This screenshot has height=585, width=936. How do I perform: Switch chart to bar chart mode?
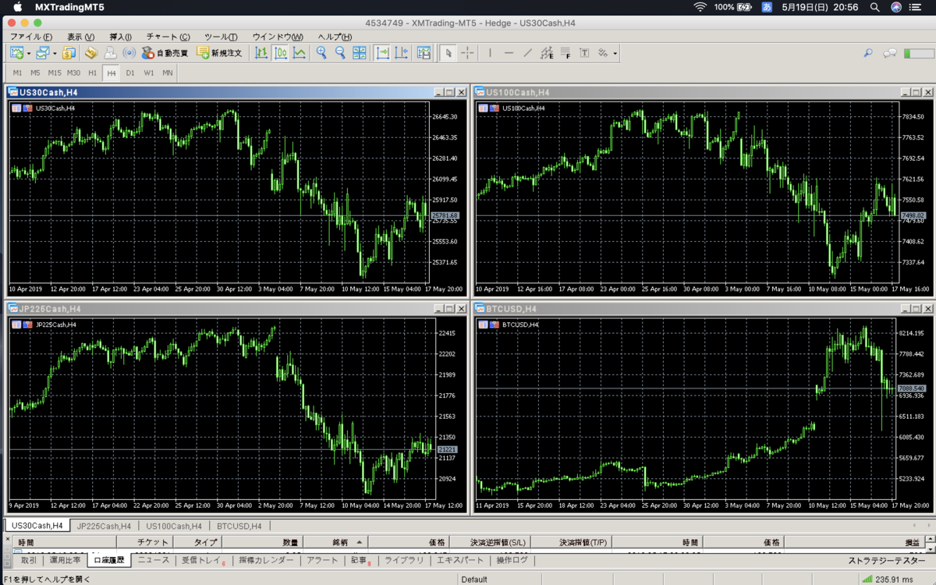[261, 53]
